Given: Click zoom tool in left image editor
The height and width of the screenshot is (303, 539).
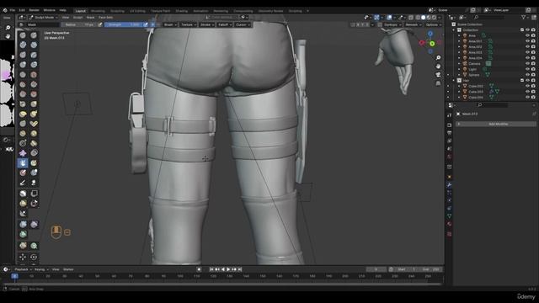Looking at the screenshot, I should click(x=8, y=28).
